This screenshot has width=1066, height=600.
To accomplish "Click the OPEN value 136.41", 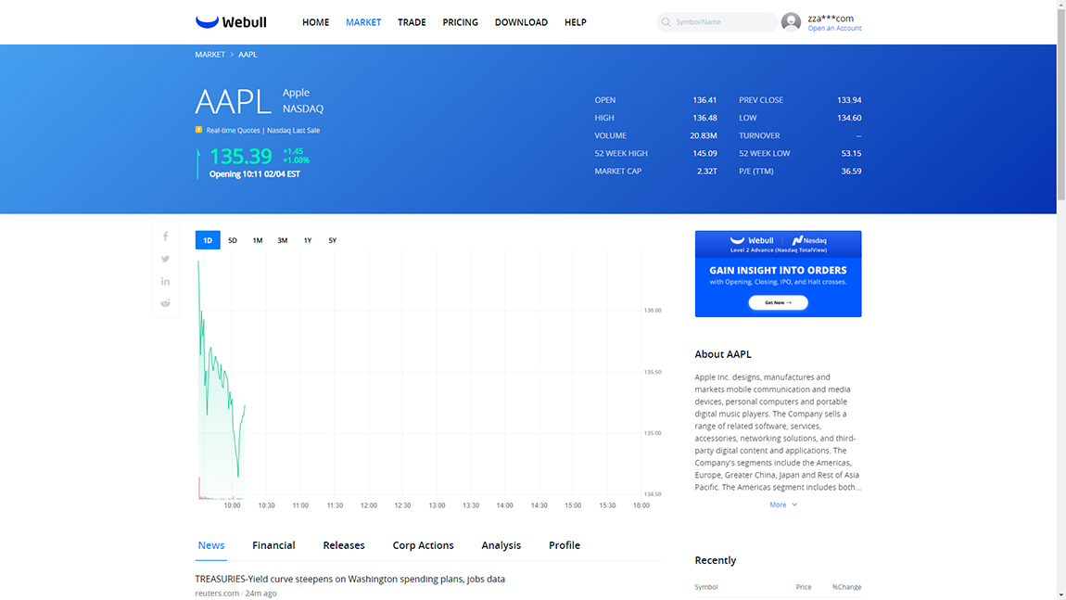I will (704, 100).
